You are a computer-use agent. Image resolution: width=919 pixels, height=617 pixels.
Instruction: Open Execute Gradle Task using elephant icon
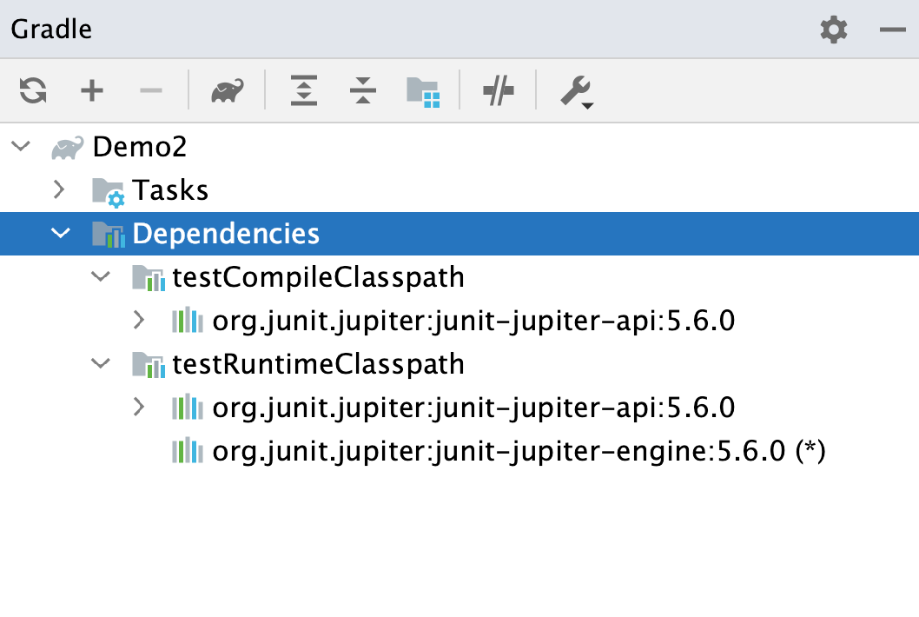point(225,90)
